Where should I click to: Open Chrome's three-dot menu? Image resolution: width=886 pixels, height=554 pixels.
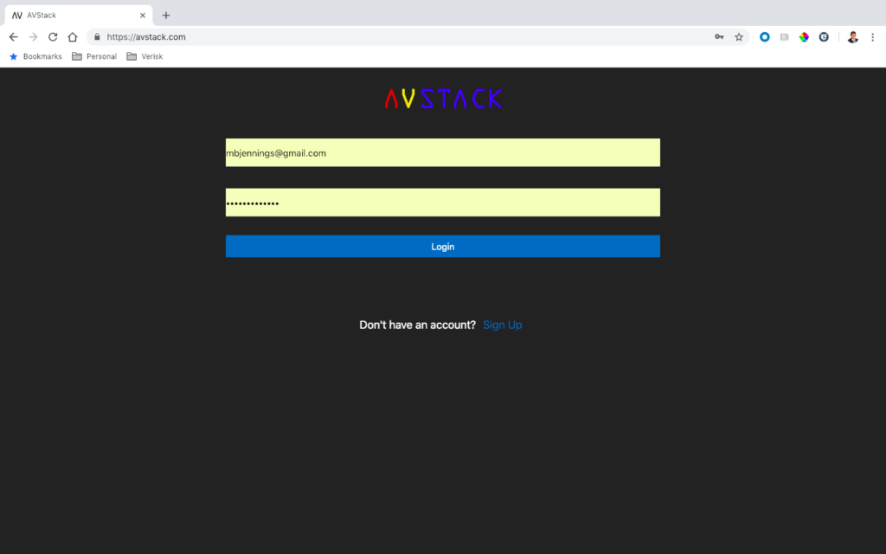click(872, 36)
